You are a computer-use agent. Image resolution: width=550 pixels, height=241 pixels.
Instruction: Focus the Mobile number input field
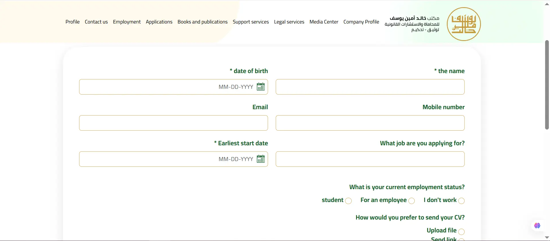[370, 123]
